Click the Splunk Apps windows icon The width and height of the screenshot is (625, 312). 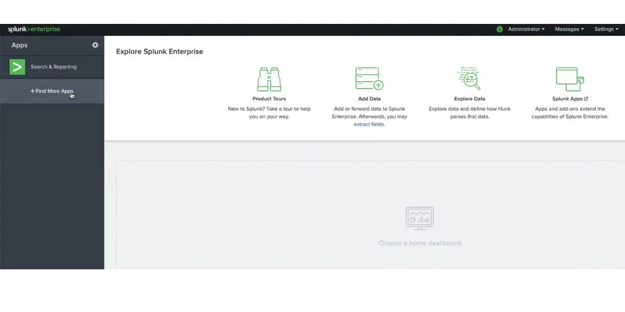tap(570, 79)
